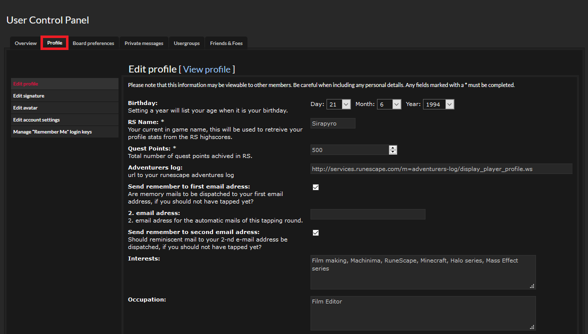Toggle Send remember to first email checkbox

316,187
